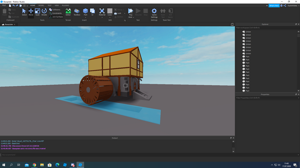300x168 pixels.
Task: Click the Group button in Edit
Action: pyautogui.click(x=118, y=10)
